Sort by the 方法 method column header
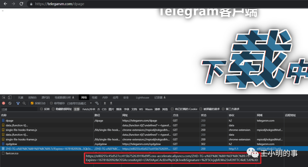This screenshot has height=167, width=308. pos(186,115)
